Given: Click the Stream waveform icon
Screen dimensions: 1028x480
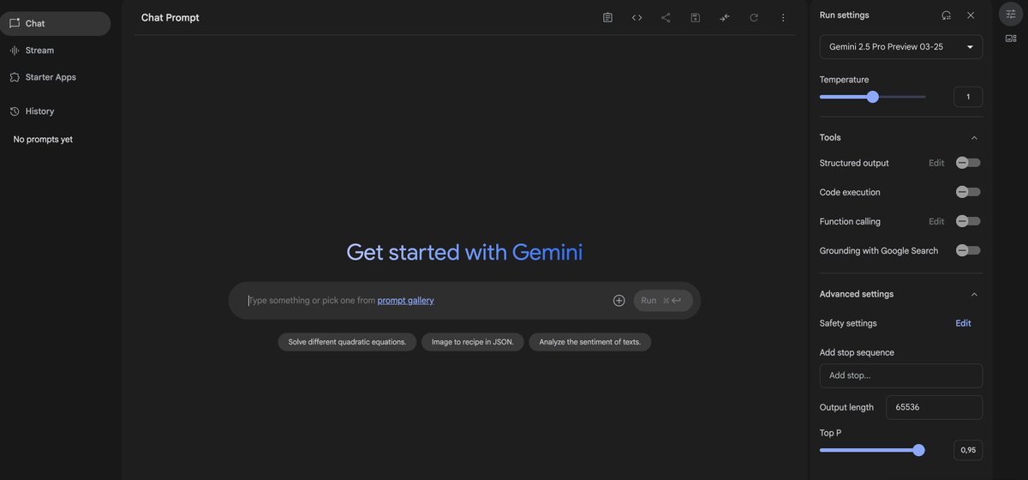Looking at the screenshot, I should 14,51.
